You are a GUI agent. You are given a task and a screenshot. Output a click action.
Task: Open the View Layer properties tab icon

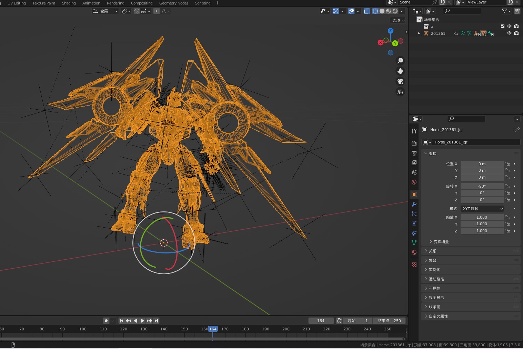coord(414,162)
